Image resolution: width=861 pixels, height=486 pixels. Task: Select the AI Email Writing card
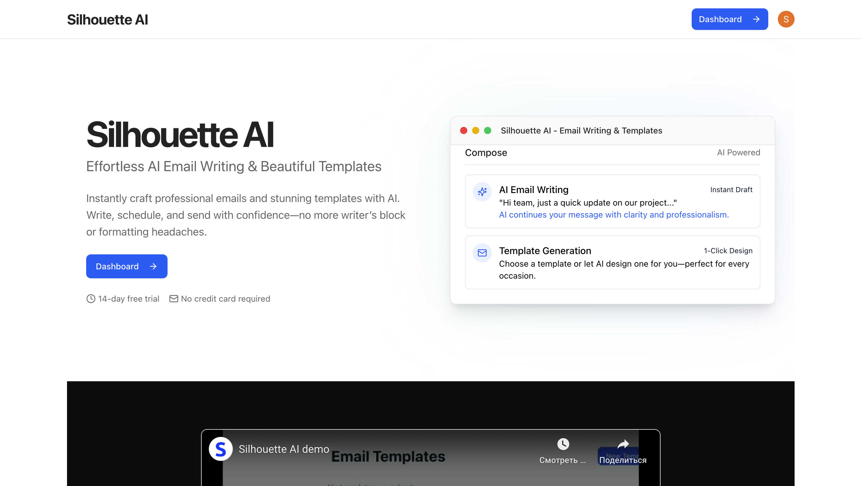point(612,201)
